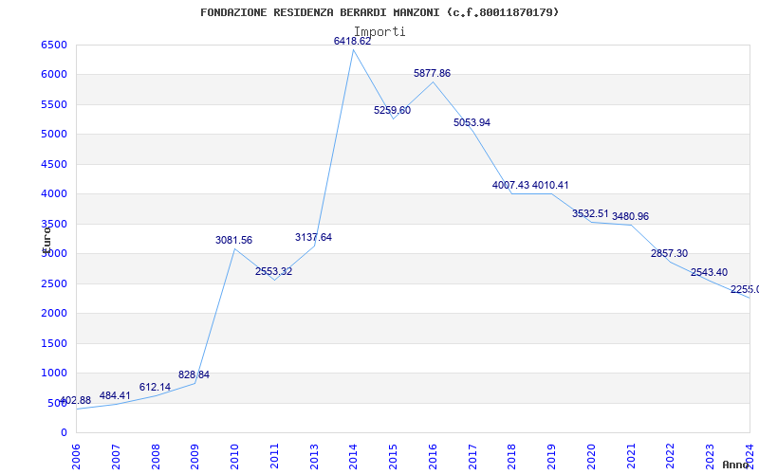Select year 2013 on the x-axis
The image size is (759, 474).
pos(314,457)
